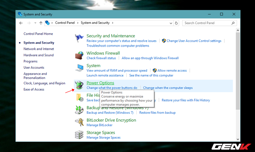Open the Power Options heading link
Viewport: 255px width, 152px height.
[100, 83]
